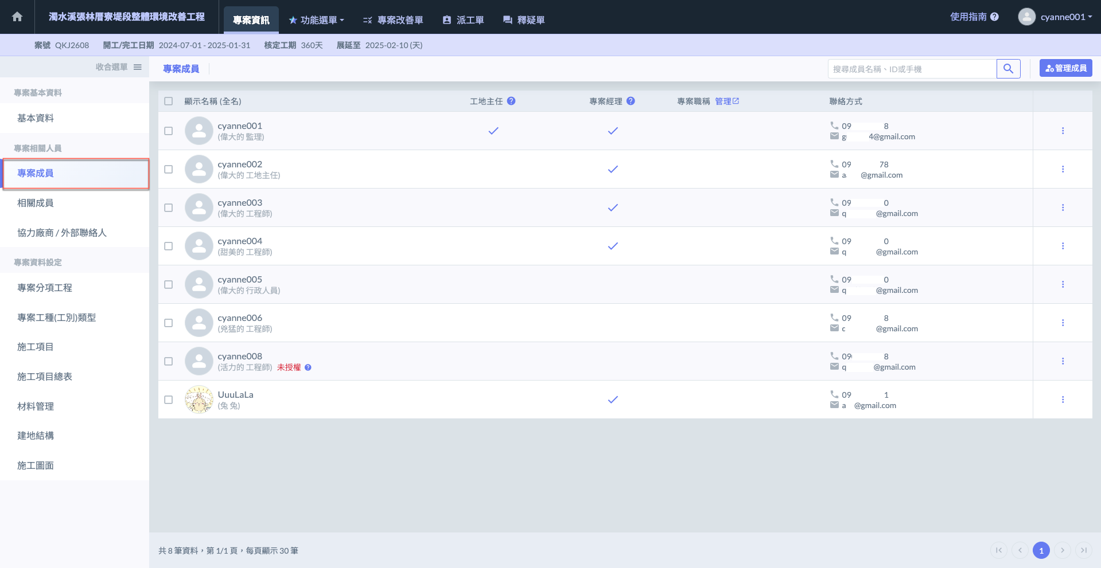Click the 管理 link beside 專案職稱
1101x568 pixels.
coord(726,101)
